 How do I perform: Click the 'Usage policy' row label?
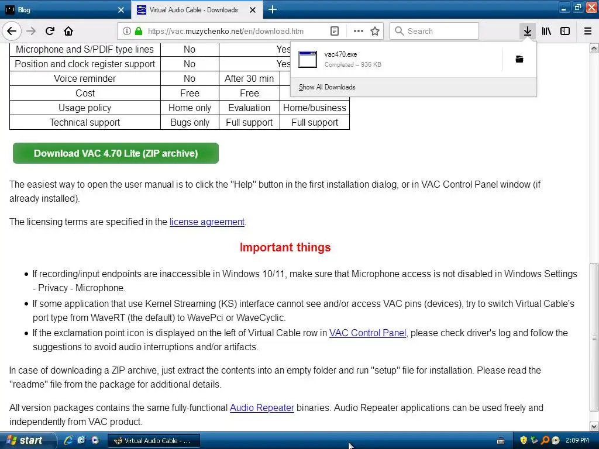point(85,108)
